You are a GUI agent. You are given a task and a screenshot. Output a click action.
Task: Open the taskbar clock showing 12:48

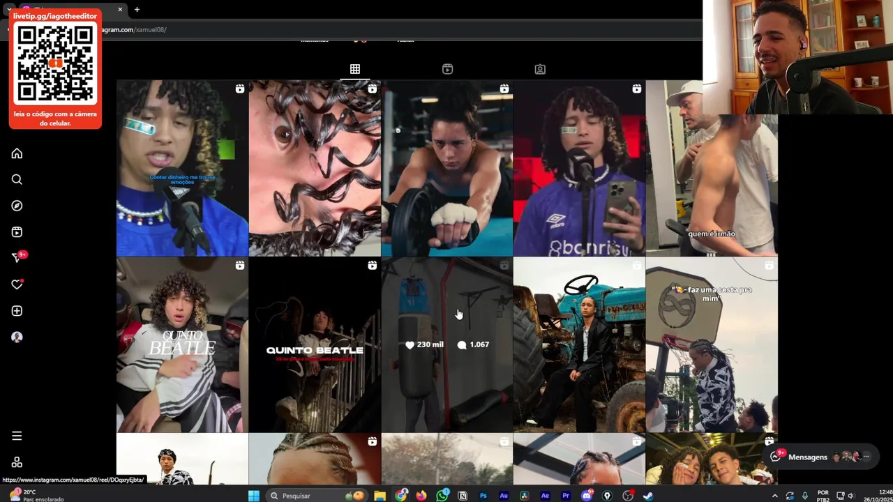click(x=880, y=496)
